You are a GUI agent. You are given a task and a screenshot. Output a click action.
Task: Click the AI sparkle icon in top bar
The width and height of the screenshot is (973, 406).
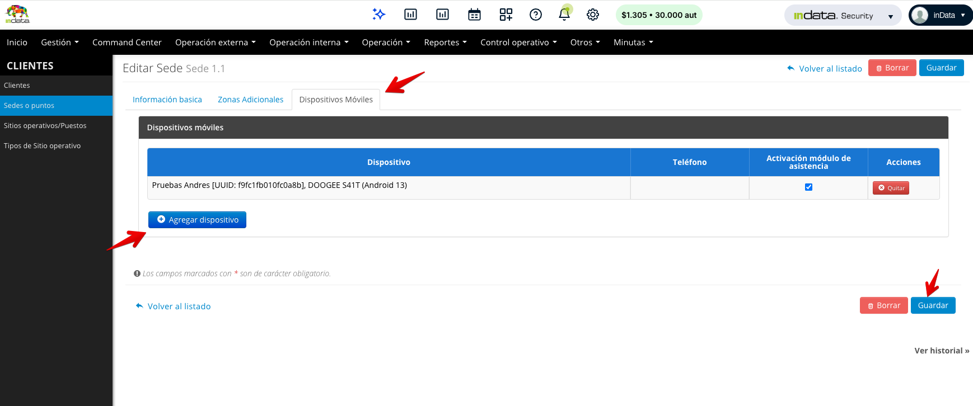coord(379,15)
